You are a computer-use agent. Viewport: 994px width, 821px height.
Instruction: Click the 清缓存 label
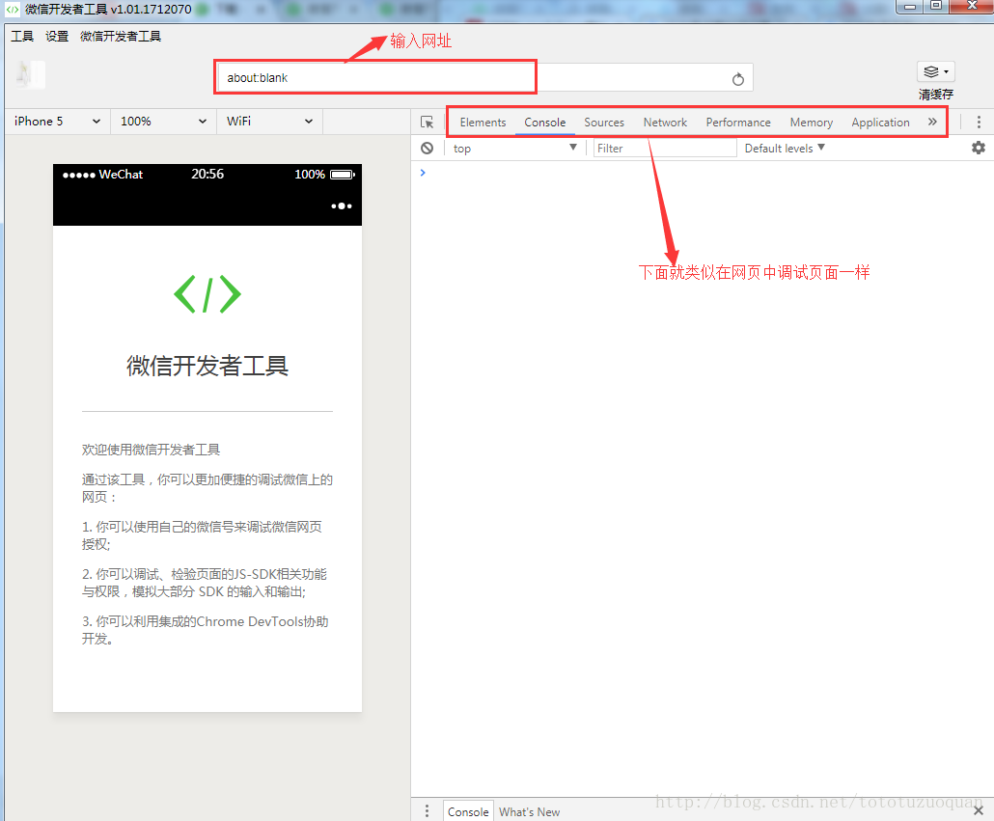tap(936, 95)
